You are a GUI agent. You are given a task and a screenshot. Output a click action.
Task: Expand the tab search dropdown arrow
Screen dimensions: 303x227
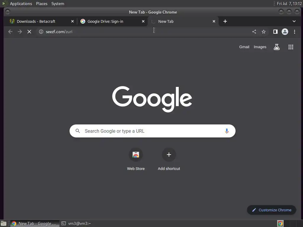(294, 21)
